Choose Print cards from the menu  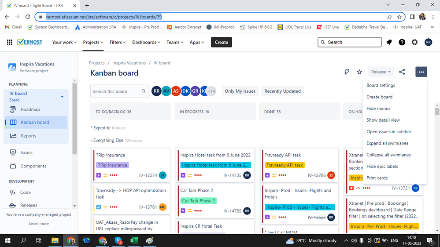(x=395, y=178)
